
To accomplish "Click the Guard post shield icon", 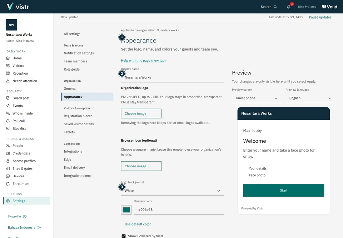I will click(x=8, y=98).
